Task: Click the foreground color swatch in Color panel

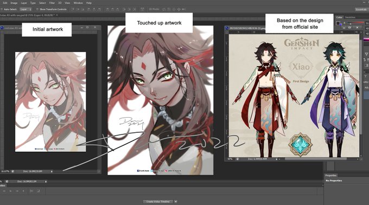Action: (338, 23)
